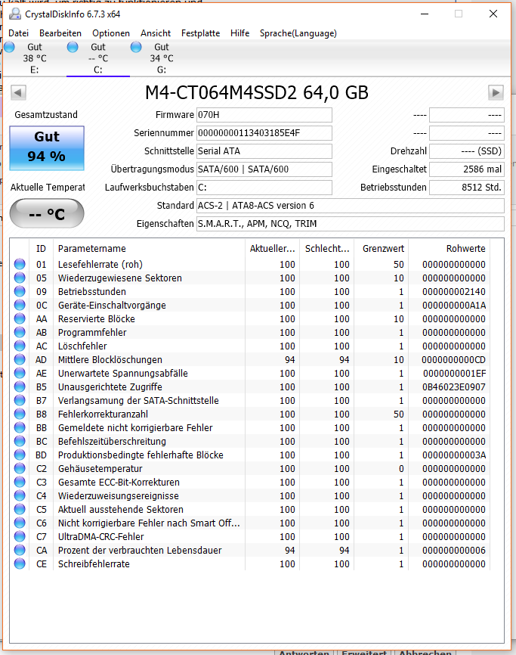Click raw value 000000002140
Viewport: 516px width, 655px height.
pyautogui.click(x=454, y=292)
